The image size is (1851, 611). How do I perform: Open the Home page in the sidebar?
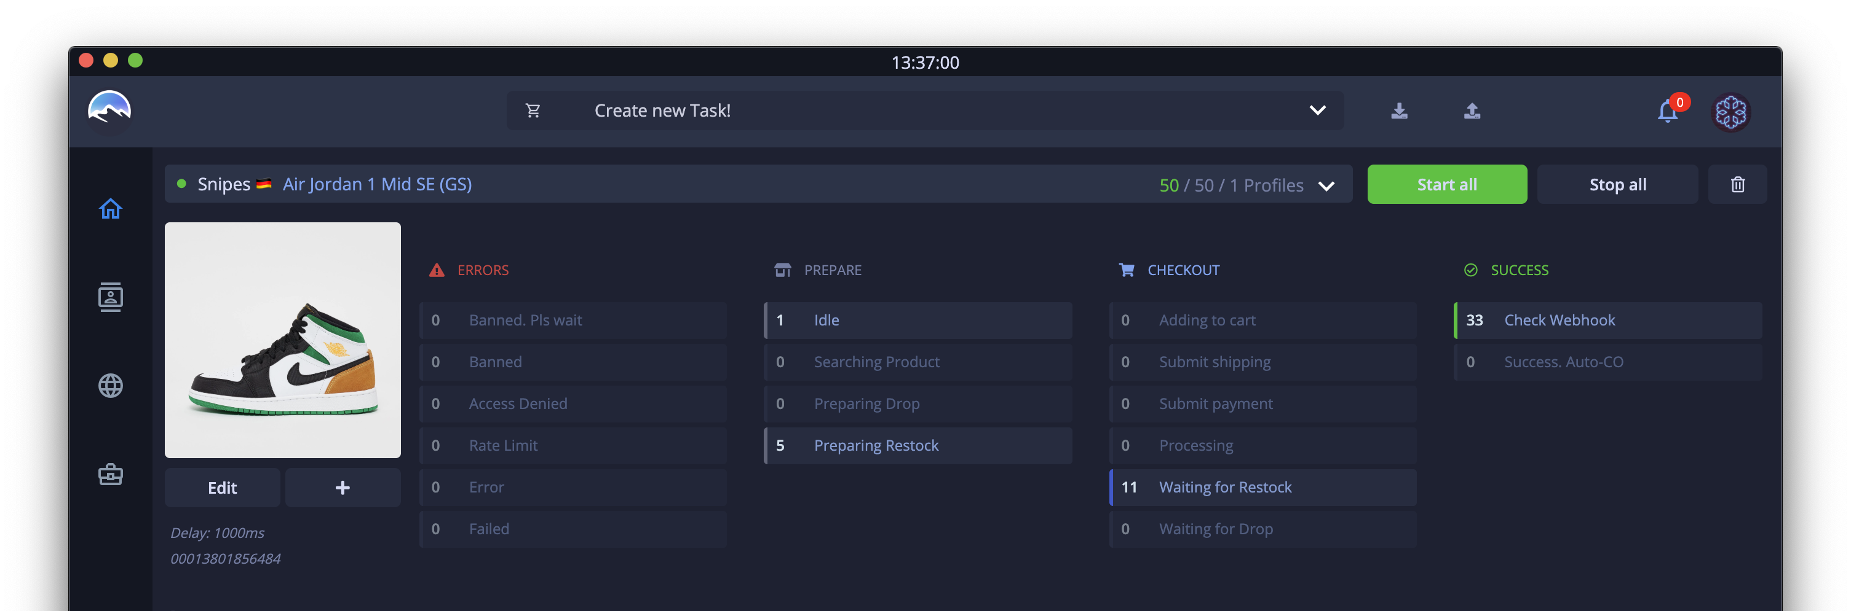point(110,209)
